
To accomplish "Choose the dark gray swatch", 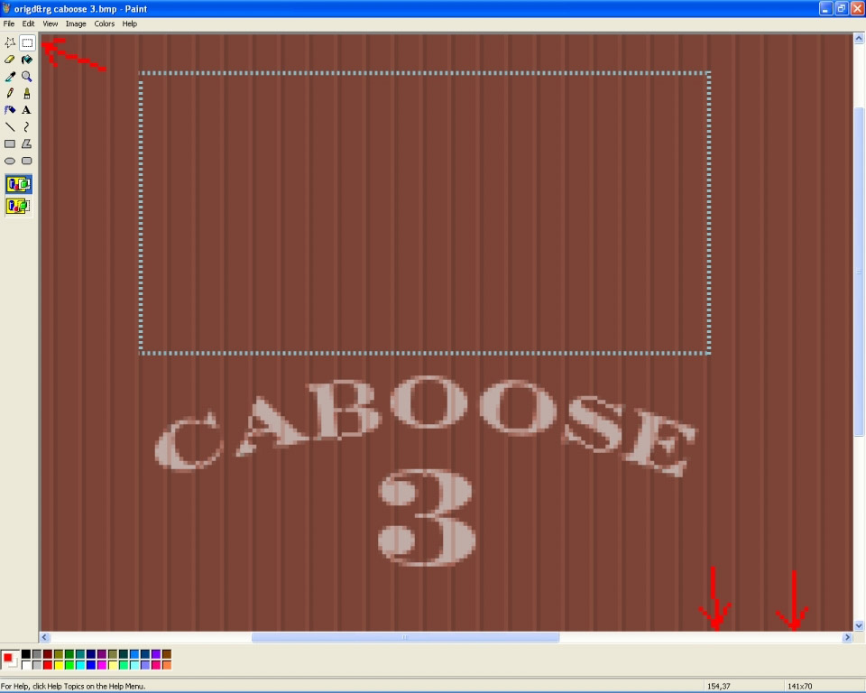I will click(37, 654).
